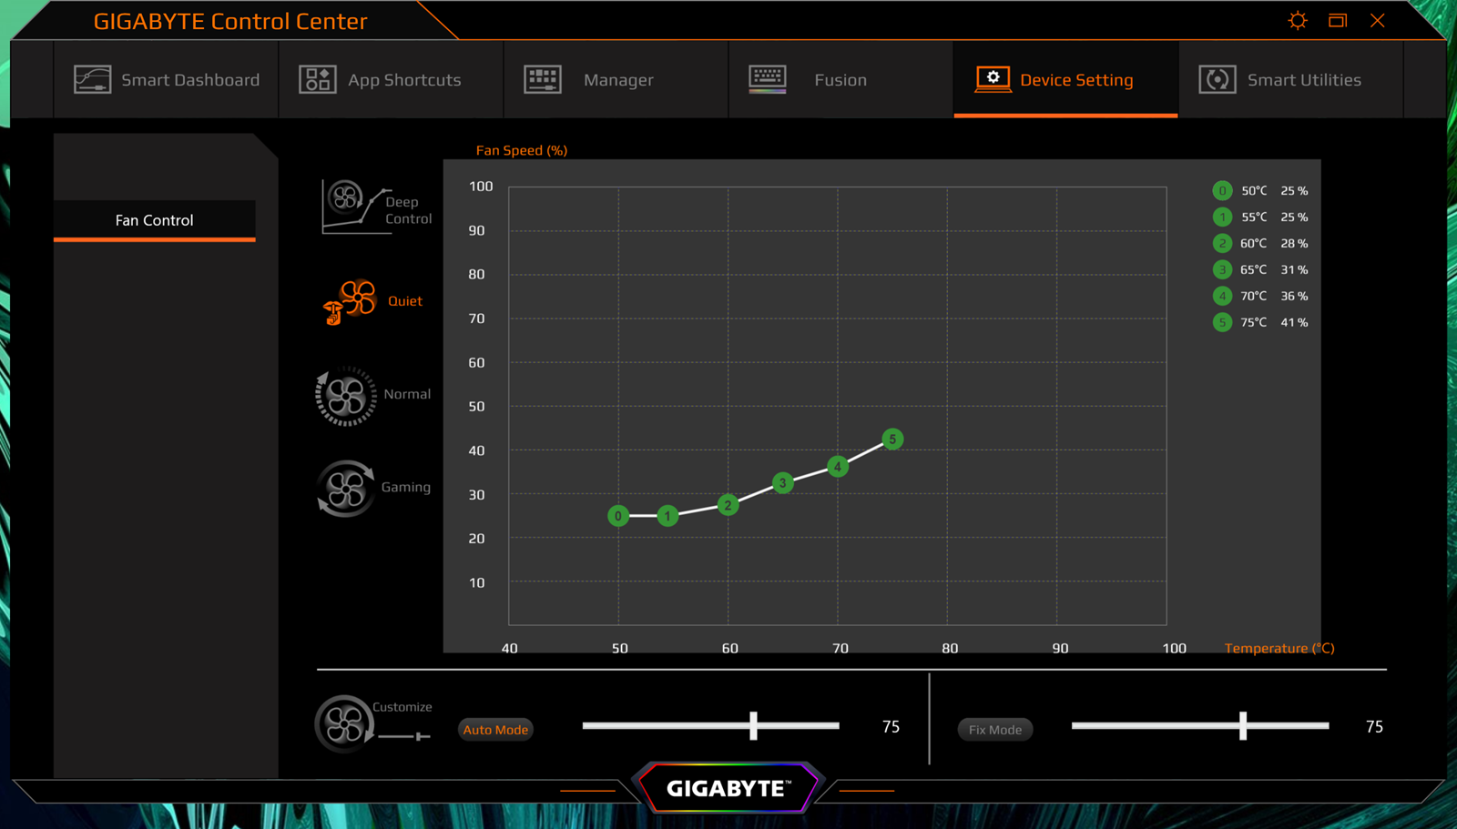Click legend marker 3 for 65°C
Viewport: 1457px width, 829px height.
(x=1222, y=270)
